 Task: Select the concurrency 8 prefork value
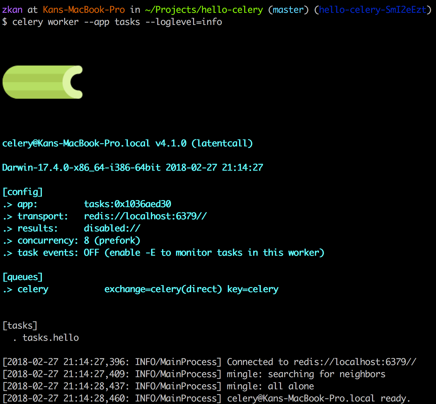tap(112, 240)
